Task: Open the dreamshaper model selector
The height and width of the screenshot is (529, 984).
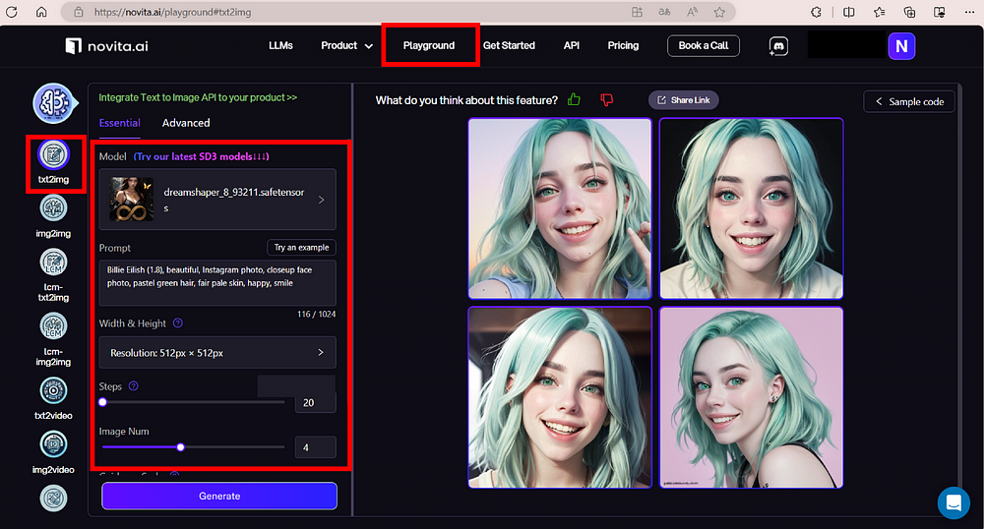Action: tap(217, 200)
